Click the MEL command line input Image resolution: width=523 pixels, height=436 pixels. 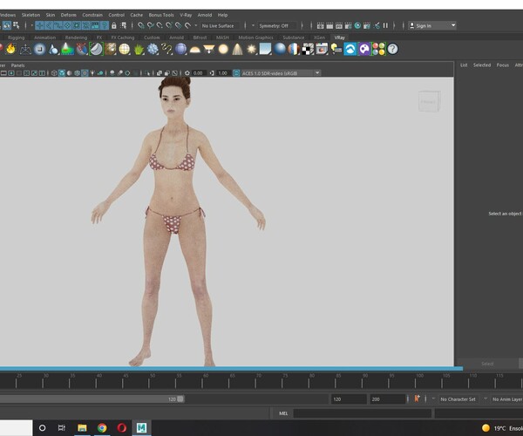point(363,413)
